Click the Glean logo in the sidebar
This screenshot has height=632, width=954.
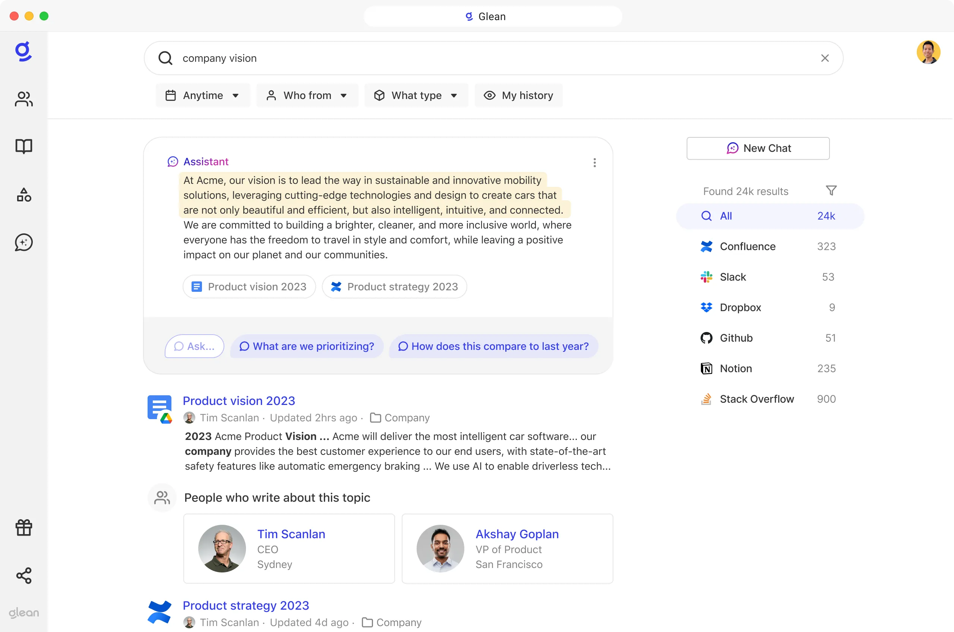click(x=23, y=52)
